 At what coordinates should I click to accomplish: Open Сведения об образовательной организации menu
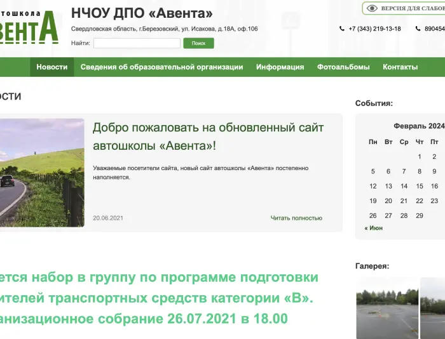coord(161,67)
